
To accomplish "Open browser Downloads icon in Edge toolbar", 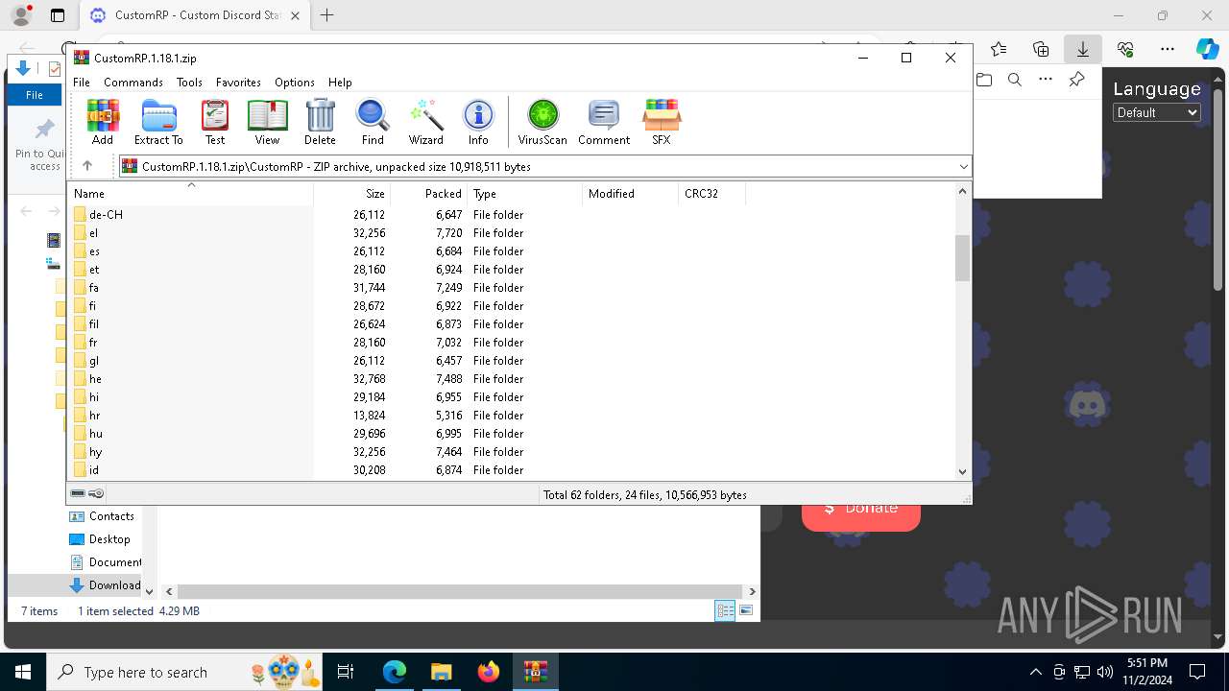I will (1082, 49).
